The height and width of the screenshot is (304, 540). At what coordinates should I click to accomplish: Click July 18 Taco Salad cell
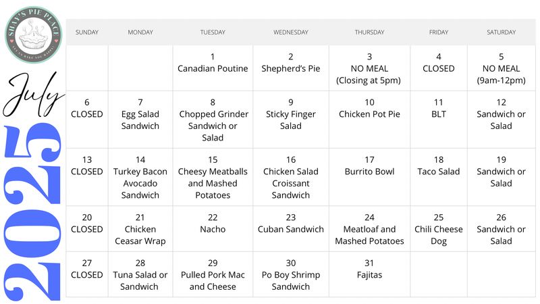coord(438,177)
